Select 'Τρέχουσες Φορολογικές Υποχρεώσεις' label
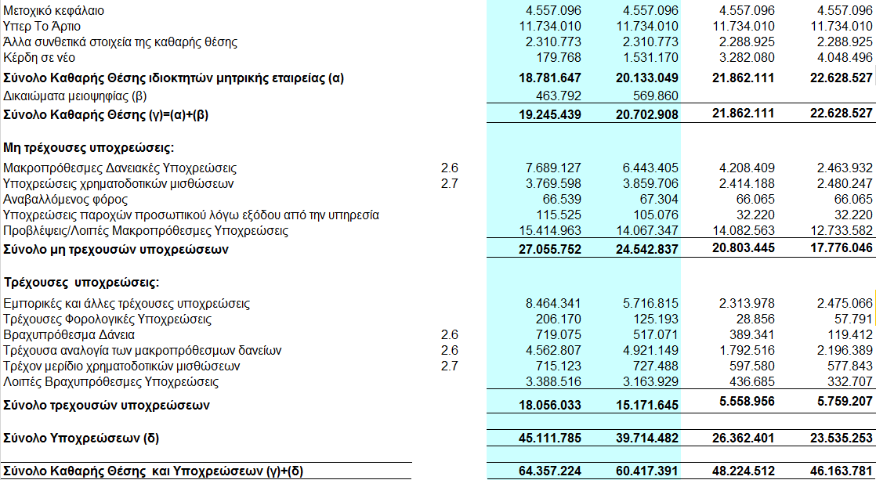Screen dimensions: 876x480 pos(107,319)
